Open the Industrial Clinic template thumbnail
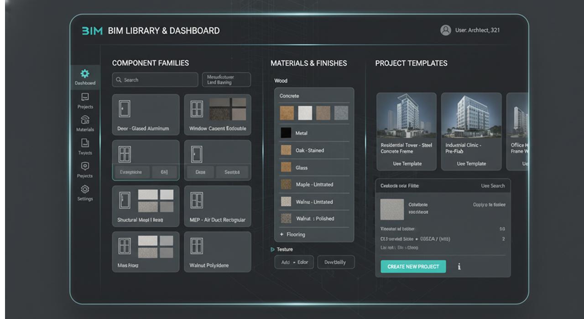Image resolution: width=584 pixels, height=319 pixels. point(471,116)
